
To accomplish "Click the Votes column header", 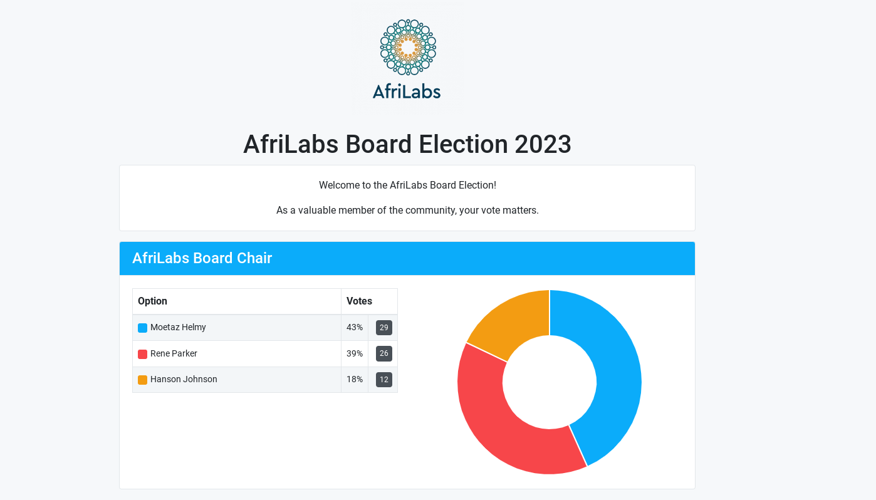I will pyautogui.click(x=359, y=301).
